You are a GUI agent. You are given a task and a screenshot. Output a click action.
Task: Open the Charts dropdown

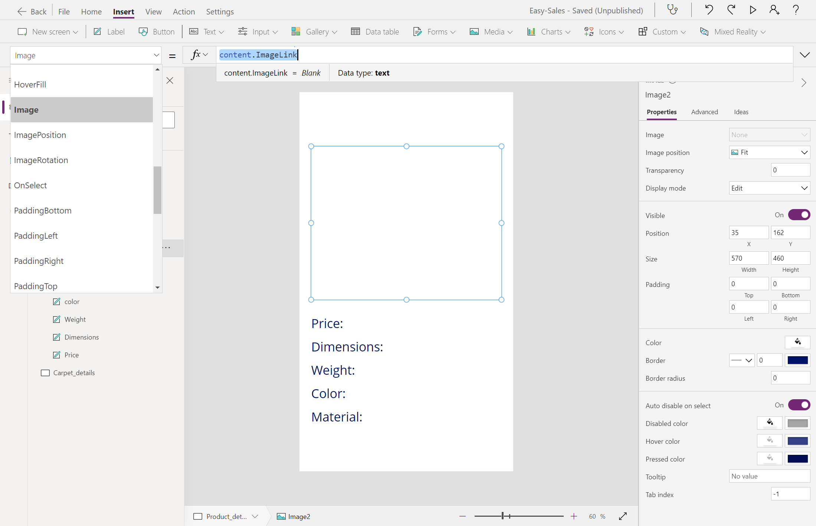tap(549, 32)
